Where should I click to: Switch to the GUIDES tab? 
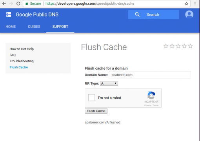(34, 27)
